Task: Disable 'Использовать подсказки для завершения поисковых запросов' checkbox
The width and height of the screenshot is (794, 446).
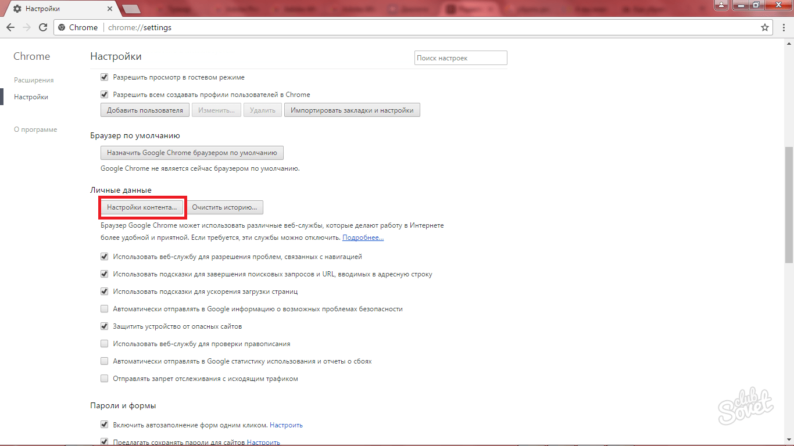Action: [105, 274]
